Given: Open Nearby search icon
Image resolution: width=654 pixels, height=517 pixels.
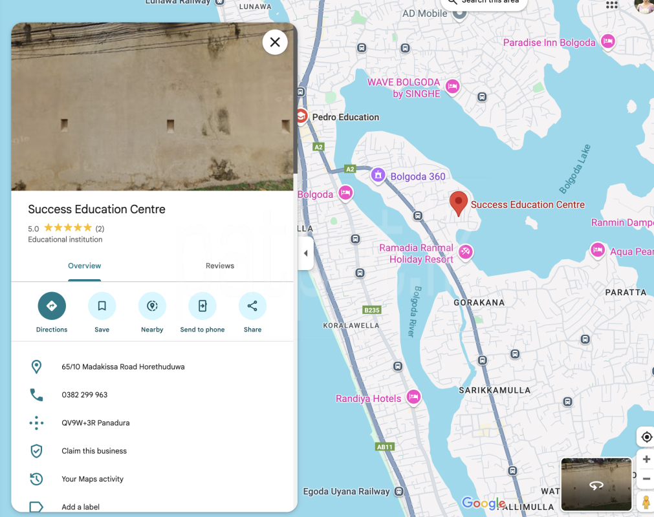Looking at the screenshot, I should pyautogui.click(x=152, y=306).
